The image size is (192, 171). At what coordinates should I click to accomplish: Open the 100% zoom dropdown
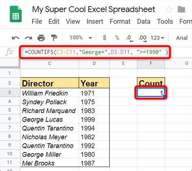point(81,38)
